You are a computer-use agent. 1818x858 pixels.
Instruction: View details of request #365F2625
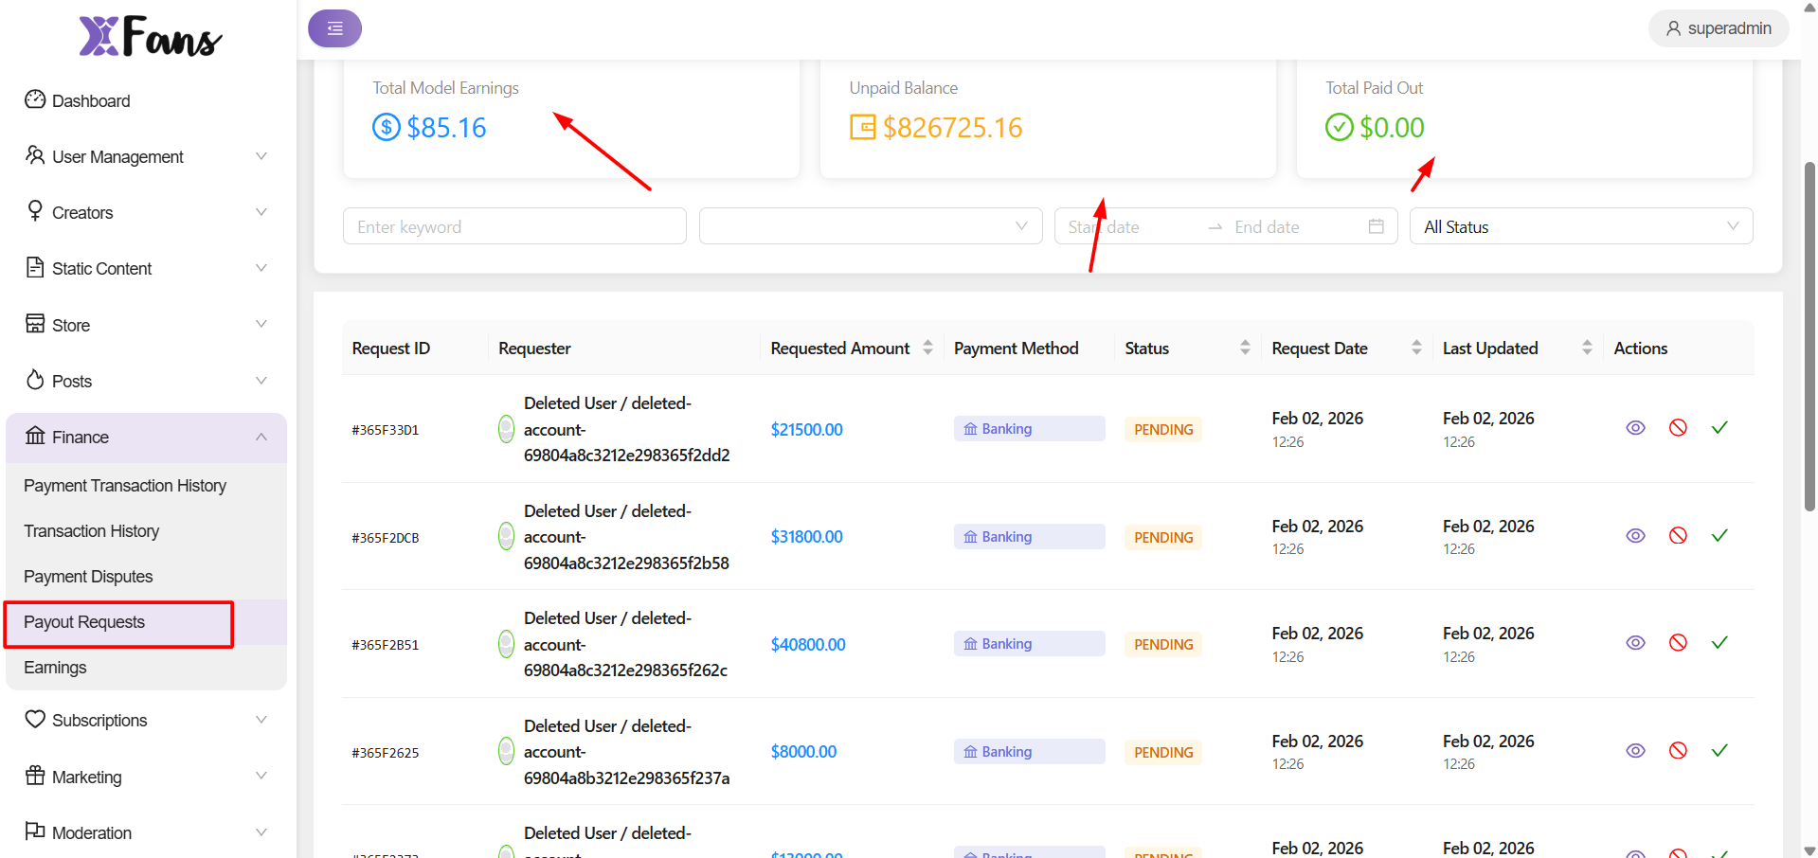click(x=1635, y=751)
